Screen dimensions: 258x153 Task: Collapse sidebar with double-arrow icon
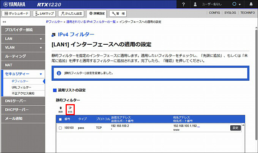tap(4, 22)
